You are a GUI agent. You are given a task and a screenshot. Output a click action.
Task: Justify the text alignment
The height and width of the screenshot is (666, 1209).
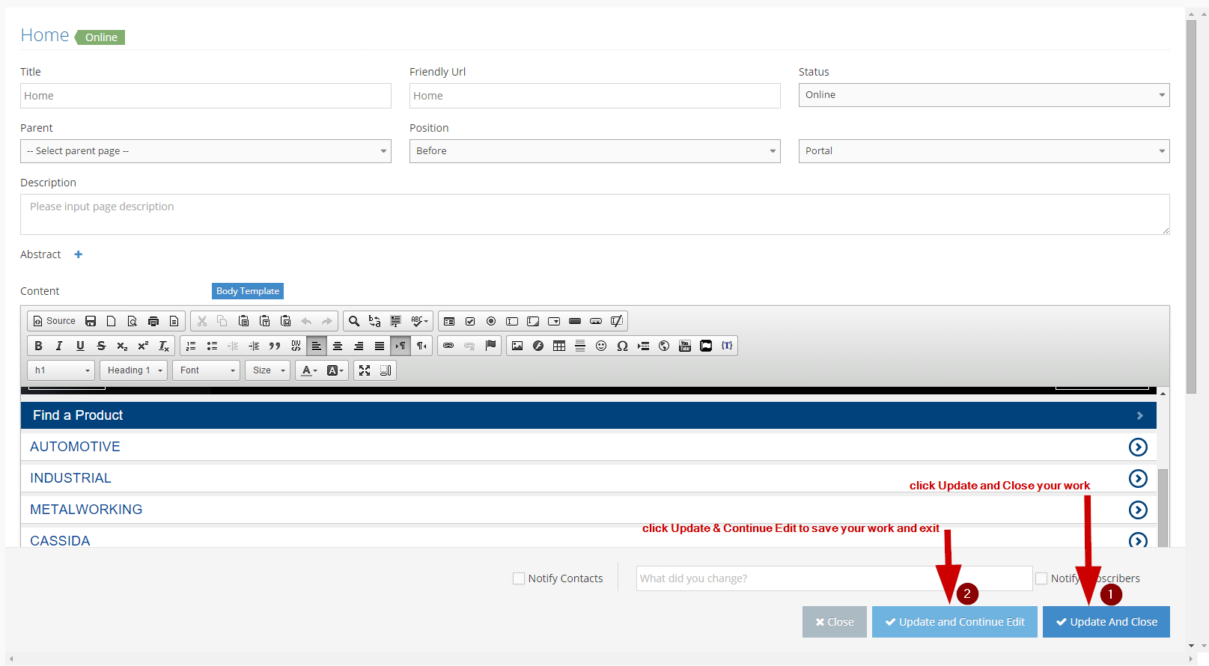pyautogui.click(x=380, y=346)
